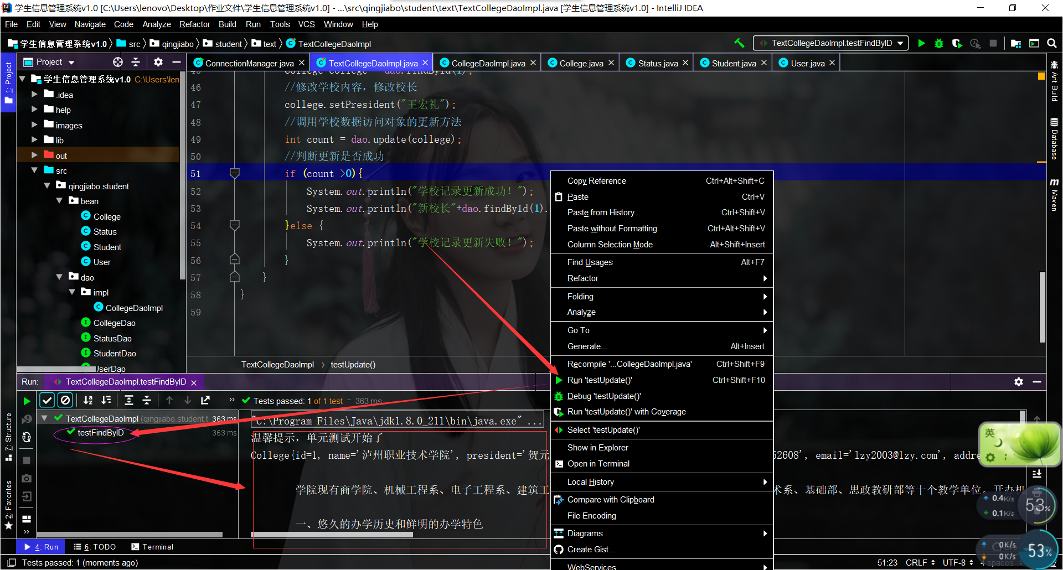Select College class in bean package
The image size is (1063, 570).
pos(101,216)
